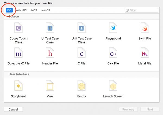This screenshot has width=163, height=115.
Task: Pick the Storyboard template icon
Action: click(18, 85)
